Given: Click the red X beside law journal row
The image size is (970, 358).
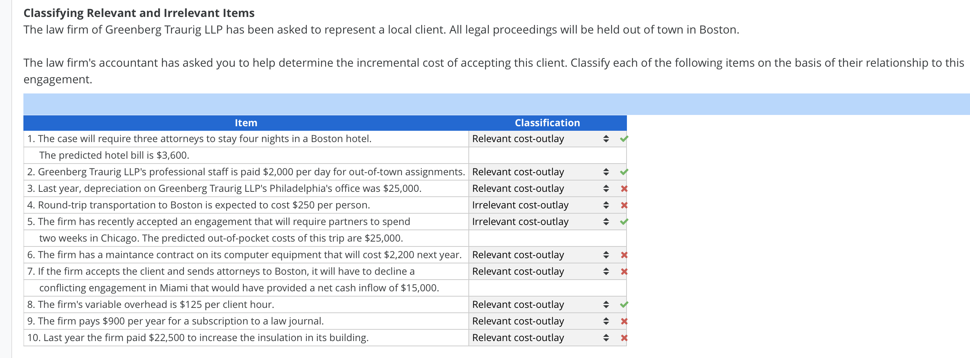Looking at the screenshot, I should 624,321.
